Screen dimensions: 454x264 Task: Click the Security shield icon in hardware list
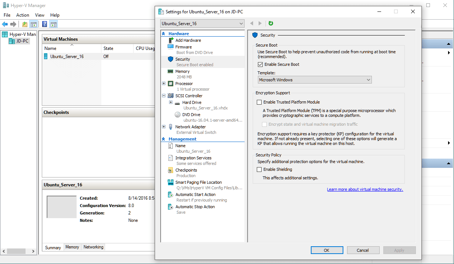(x=171, y=59)
